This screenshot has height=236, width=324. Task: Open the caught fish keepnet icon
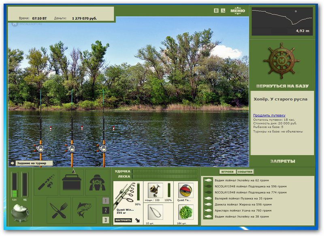[84, 210]
